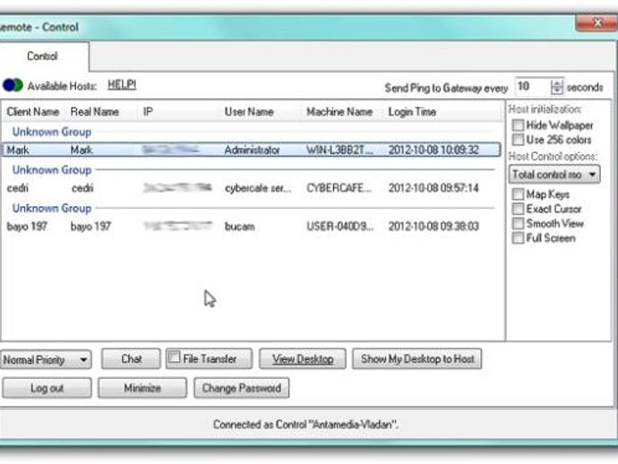Click the Administrator user name cell

point(252,150)
